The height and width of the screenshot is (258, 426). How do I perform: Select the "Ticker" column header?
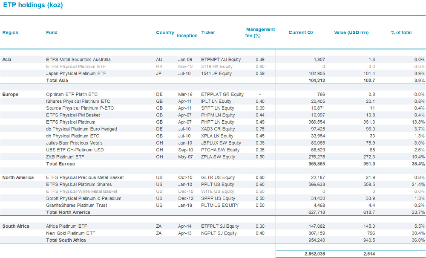pyautogui.click(x=208, y=33)
